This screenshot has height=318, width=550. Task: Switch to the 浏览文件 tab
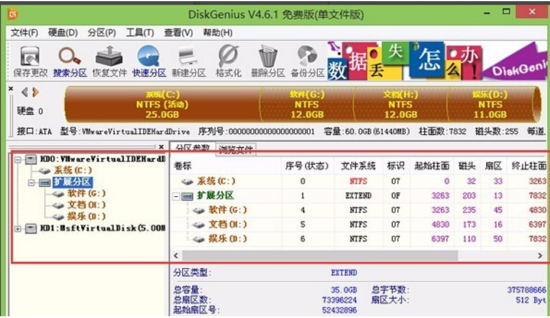(236, 149)
